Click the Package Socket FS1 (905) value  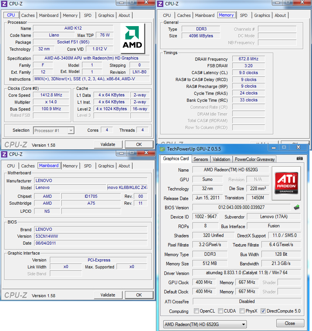(x=73, y=42)
